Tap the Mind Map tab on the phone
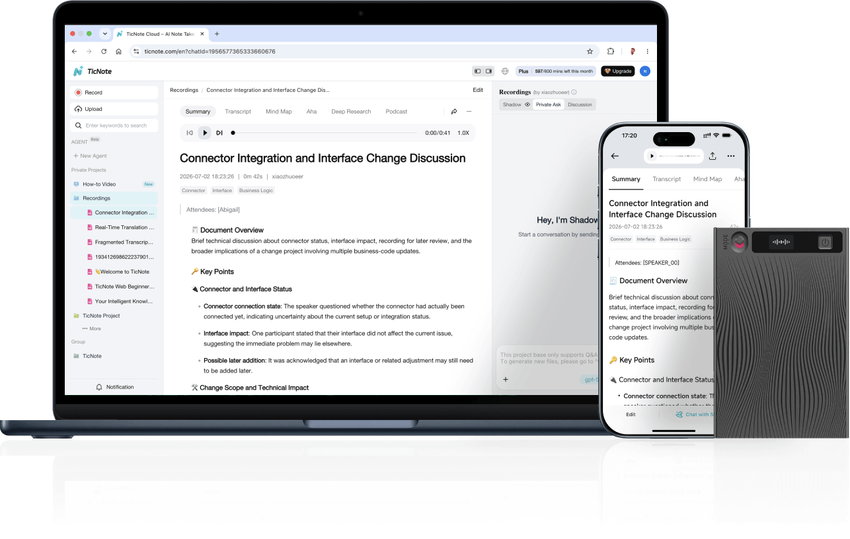The image size is (850, 539). 707,179
